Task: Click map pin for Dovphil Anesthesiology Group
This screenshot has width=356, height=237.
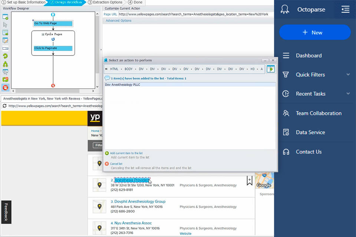Action: point(99,206)
